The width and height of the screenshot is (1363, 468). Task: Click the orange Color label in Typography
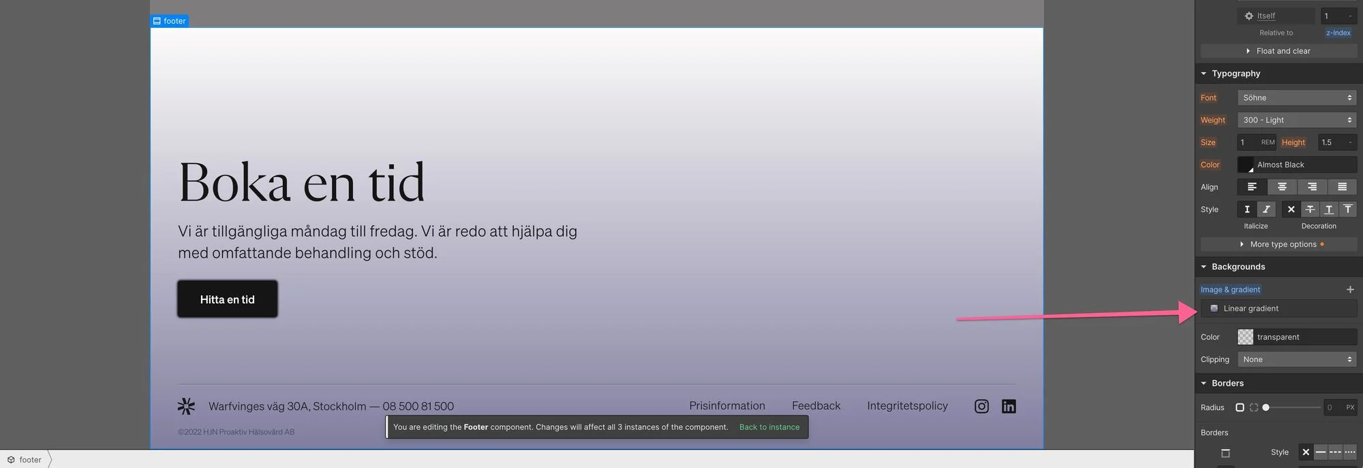pyautogui.click(x=1210, y=165)
